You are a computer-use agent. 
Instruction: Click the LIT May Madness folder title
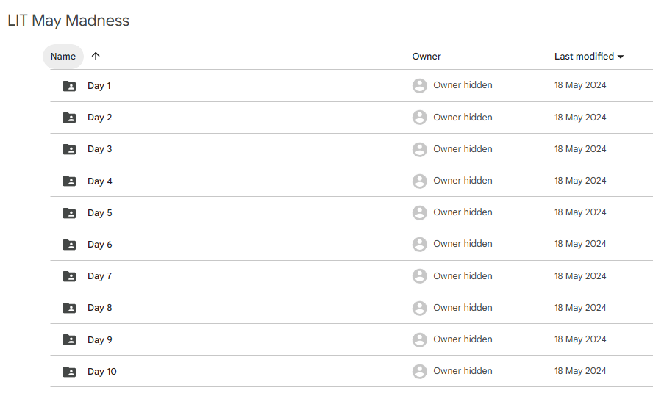point(68,21)
